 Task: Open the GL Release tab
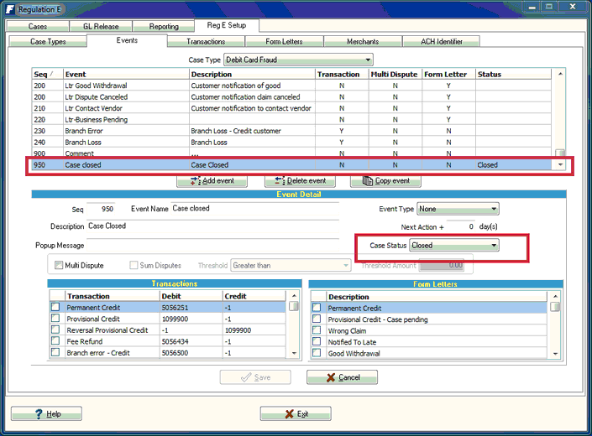click(101, 26)
